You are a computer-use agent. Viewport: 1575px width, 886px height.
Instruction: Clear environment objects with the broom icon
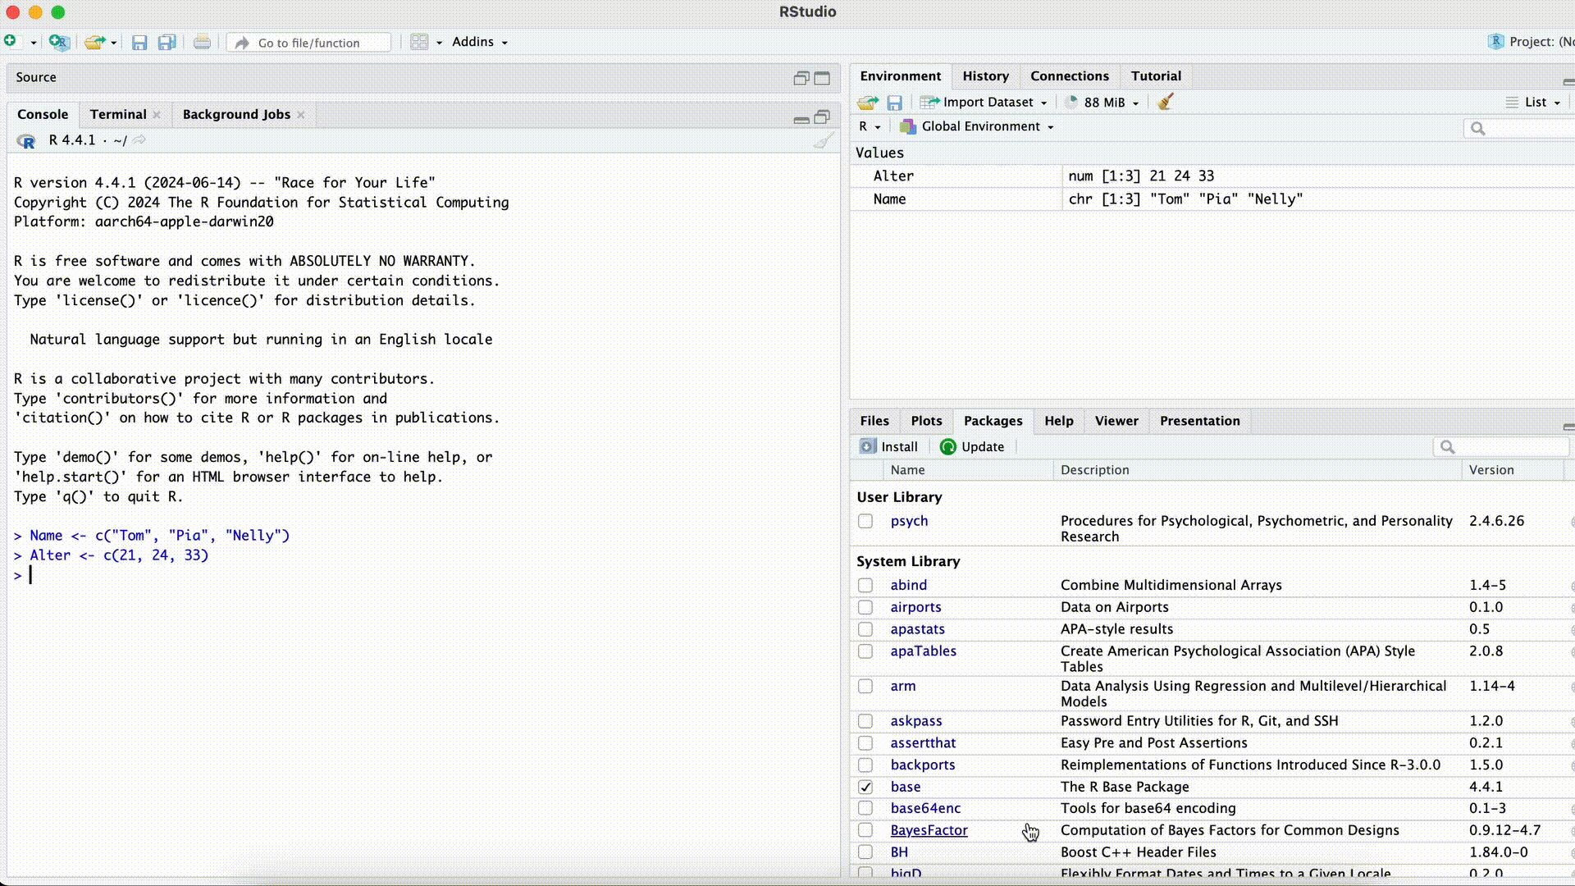coord(1166,102)
